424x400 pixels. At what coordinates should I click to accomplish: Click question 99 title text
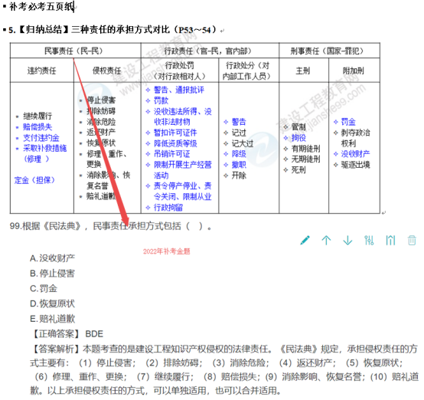[x=111, y=226]
